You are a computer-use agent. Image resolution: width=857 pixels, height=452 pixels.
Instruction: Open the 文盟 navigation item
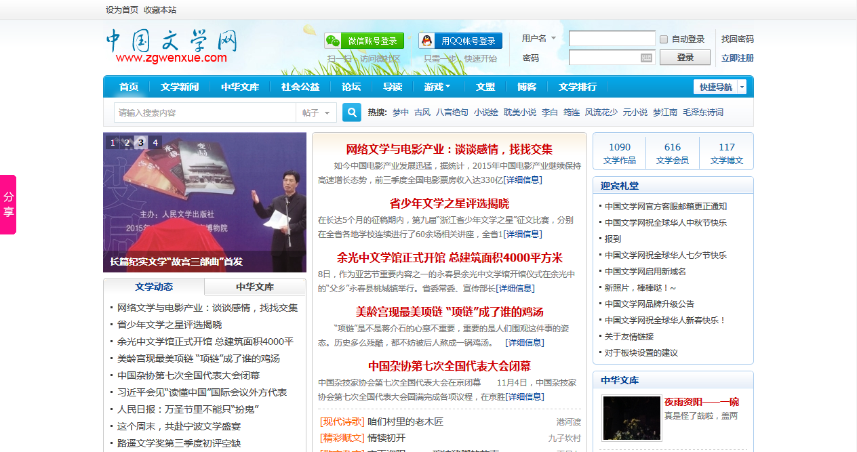pyautogui.click(x=485, y=87)
